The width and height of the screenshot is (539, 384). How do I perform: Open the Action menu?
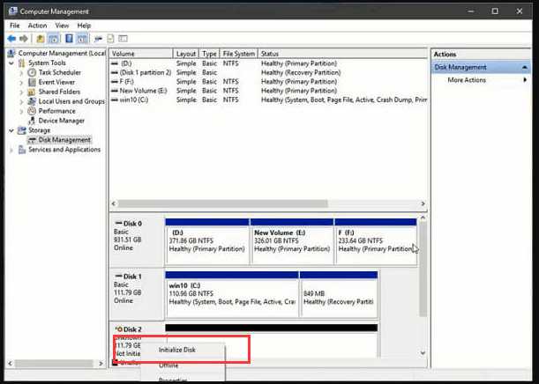pyautogui.click(x=37, y=26)
